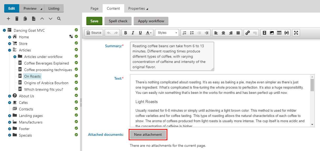The image size is (320, 151).
Task: Open the search in the content tree
Action: click(x=59, y=19)
